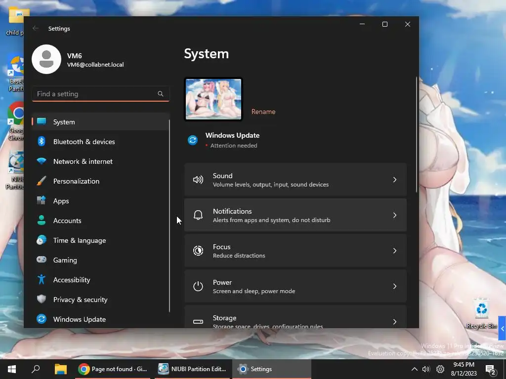Open Network & internet settings
Image resolution: width=506 pixels, height=379 pixels.
(100, 161)
